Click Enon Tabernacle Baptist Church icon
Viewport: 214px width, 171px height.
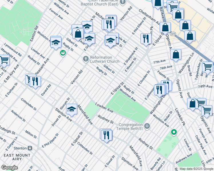tap(123, 2)
